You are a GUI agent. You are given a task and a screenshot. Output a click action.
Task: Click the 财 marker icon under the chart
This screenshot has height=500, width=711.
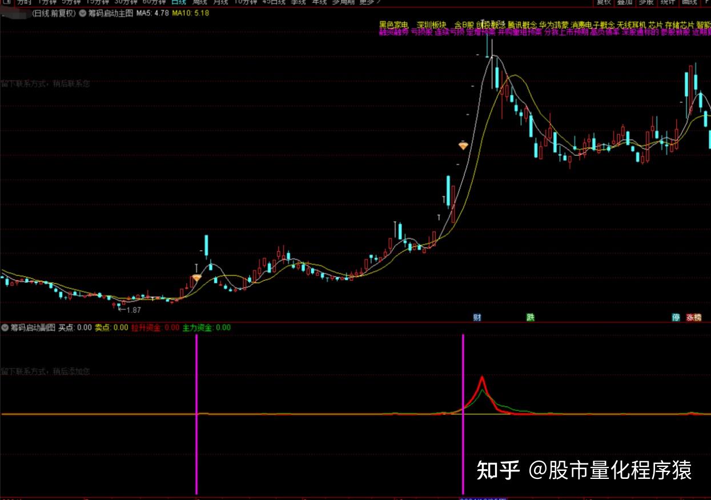(x=477, y=317)
